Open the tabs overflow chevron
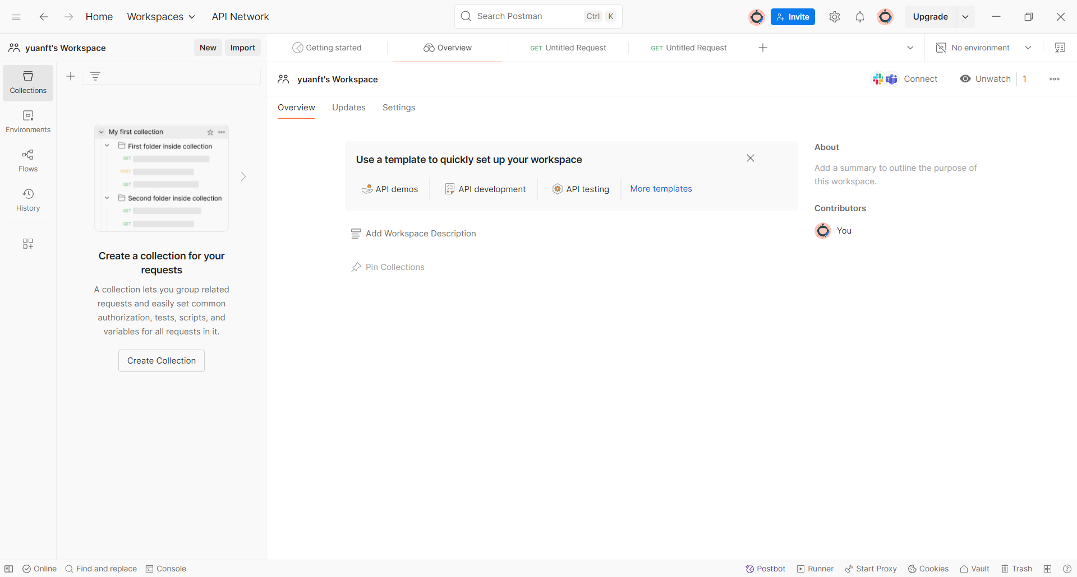Image resolution: width=1077 pixels, height=577 pixels. tap(910, 48)
